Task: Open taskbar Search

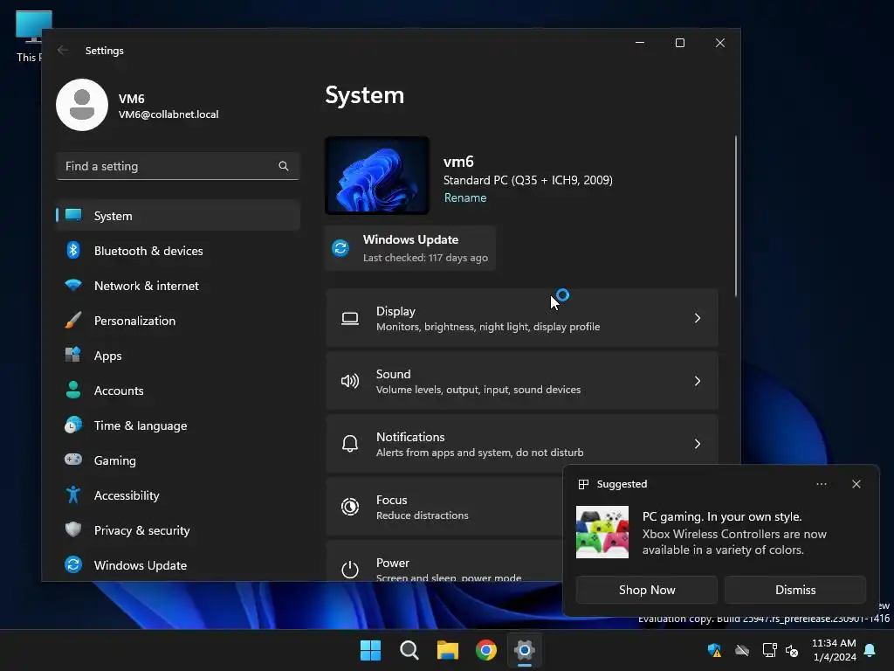Action: 409,650
